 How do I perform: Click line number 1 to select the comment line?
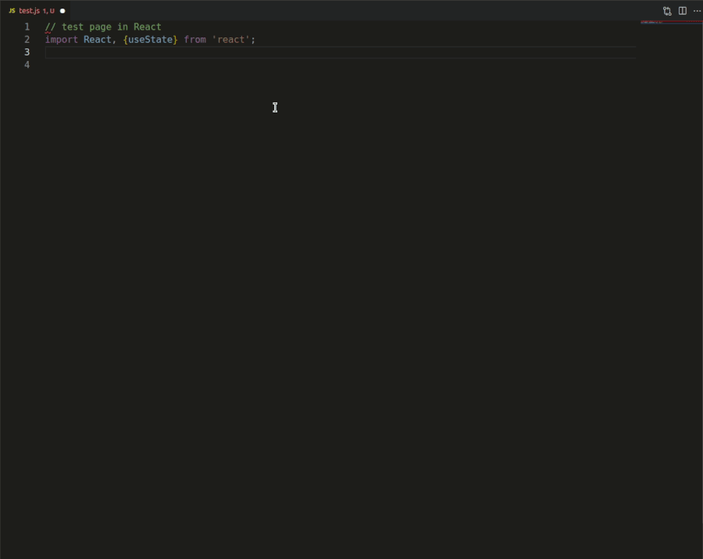27,26
